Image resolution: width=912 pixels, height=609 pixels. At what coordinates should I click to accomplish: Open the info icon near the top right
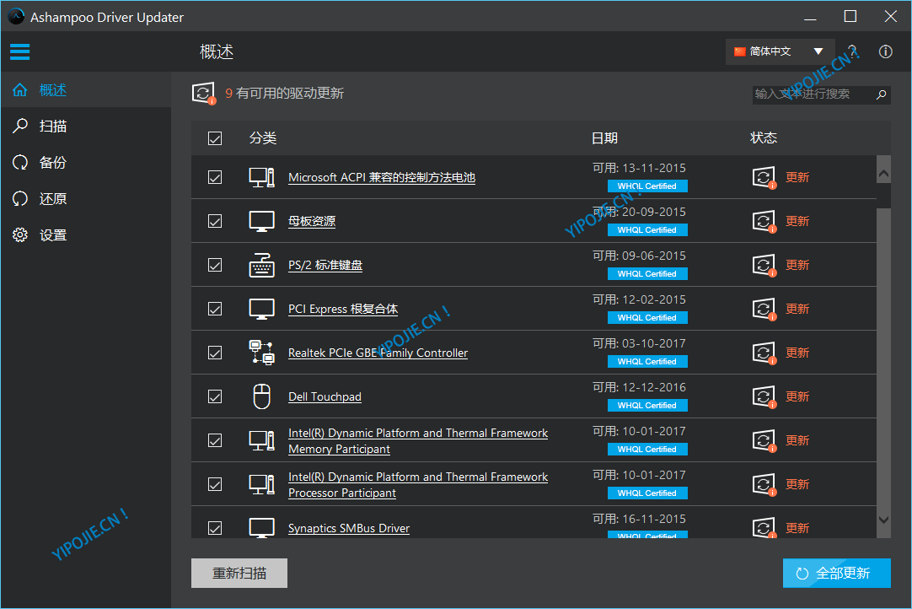point(885,51)
